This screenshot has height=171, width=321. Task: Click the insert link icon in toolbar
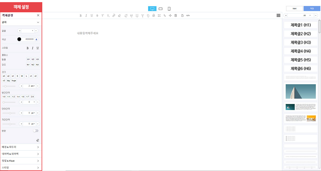tap(114, 16)
